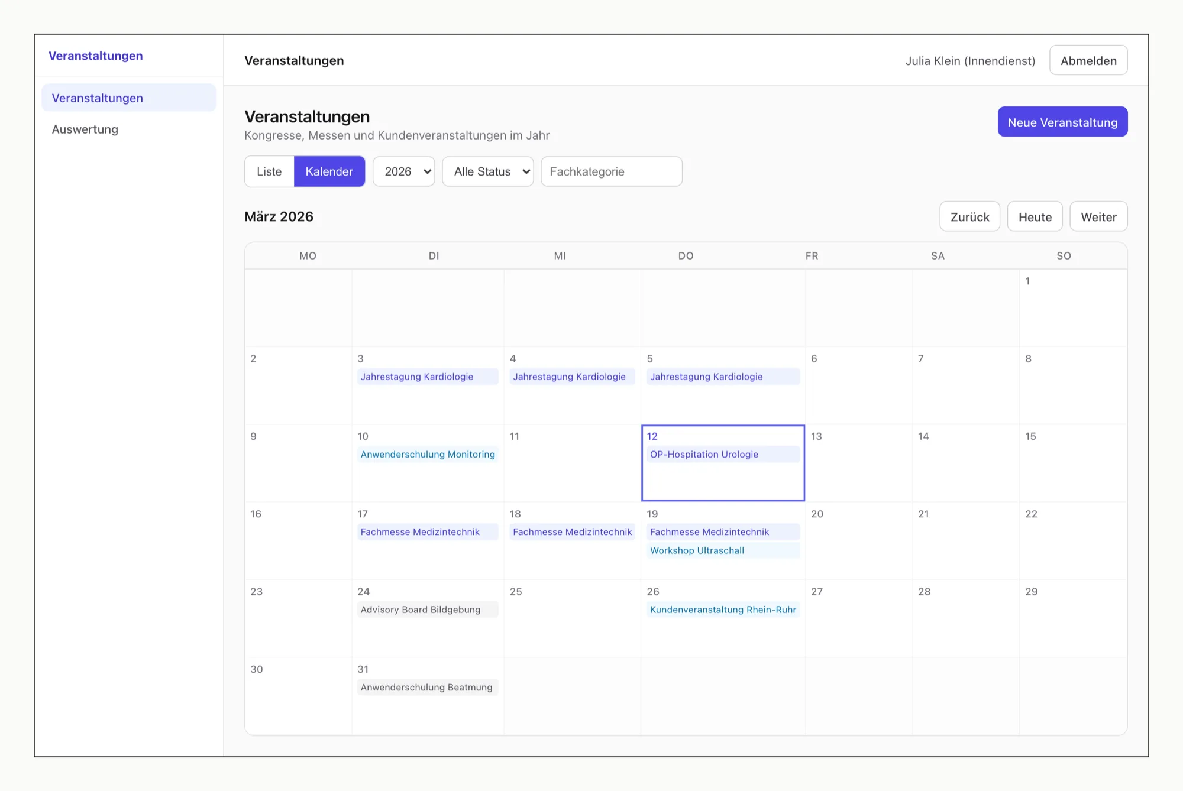Open Jahrestagung Kardiologie on March 5
This screenshot has width=1183, height=791.
click(723, 377)
